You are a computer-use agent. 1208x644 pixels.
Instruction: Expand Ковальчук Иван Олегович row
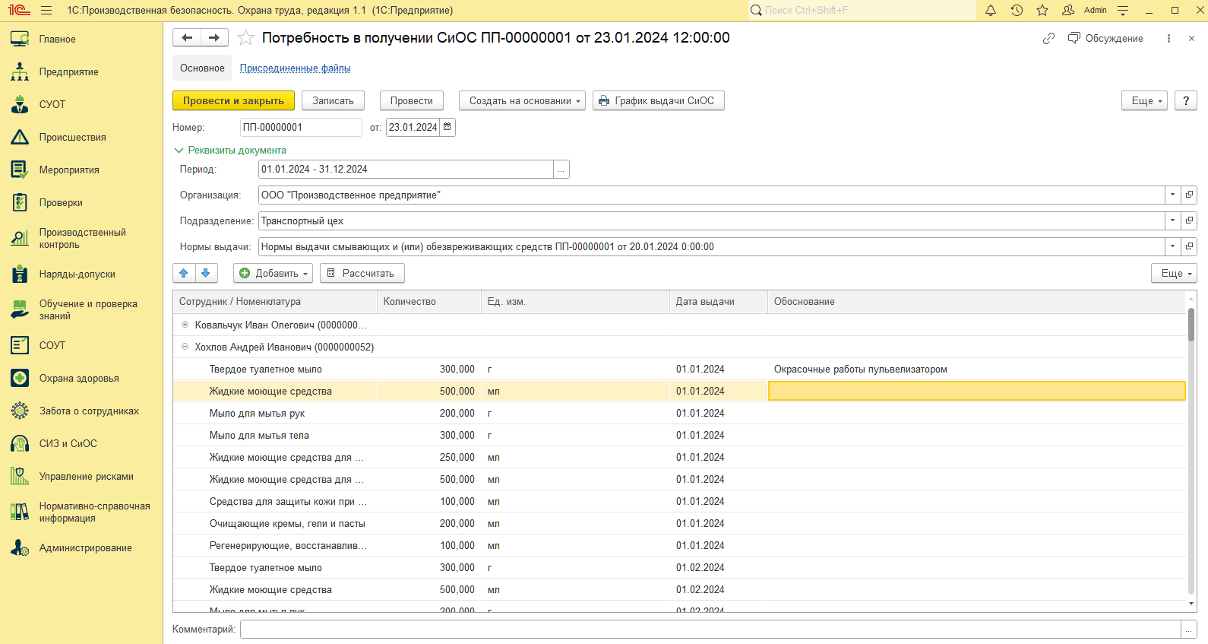coord(185,325)
